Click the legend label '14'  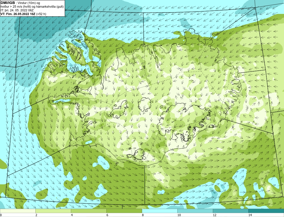(x=250, y=215)
